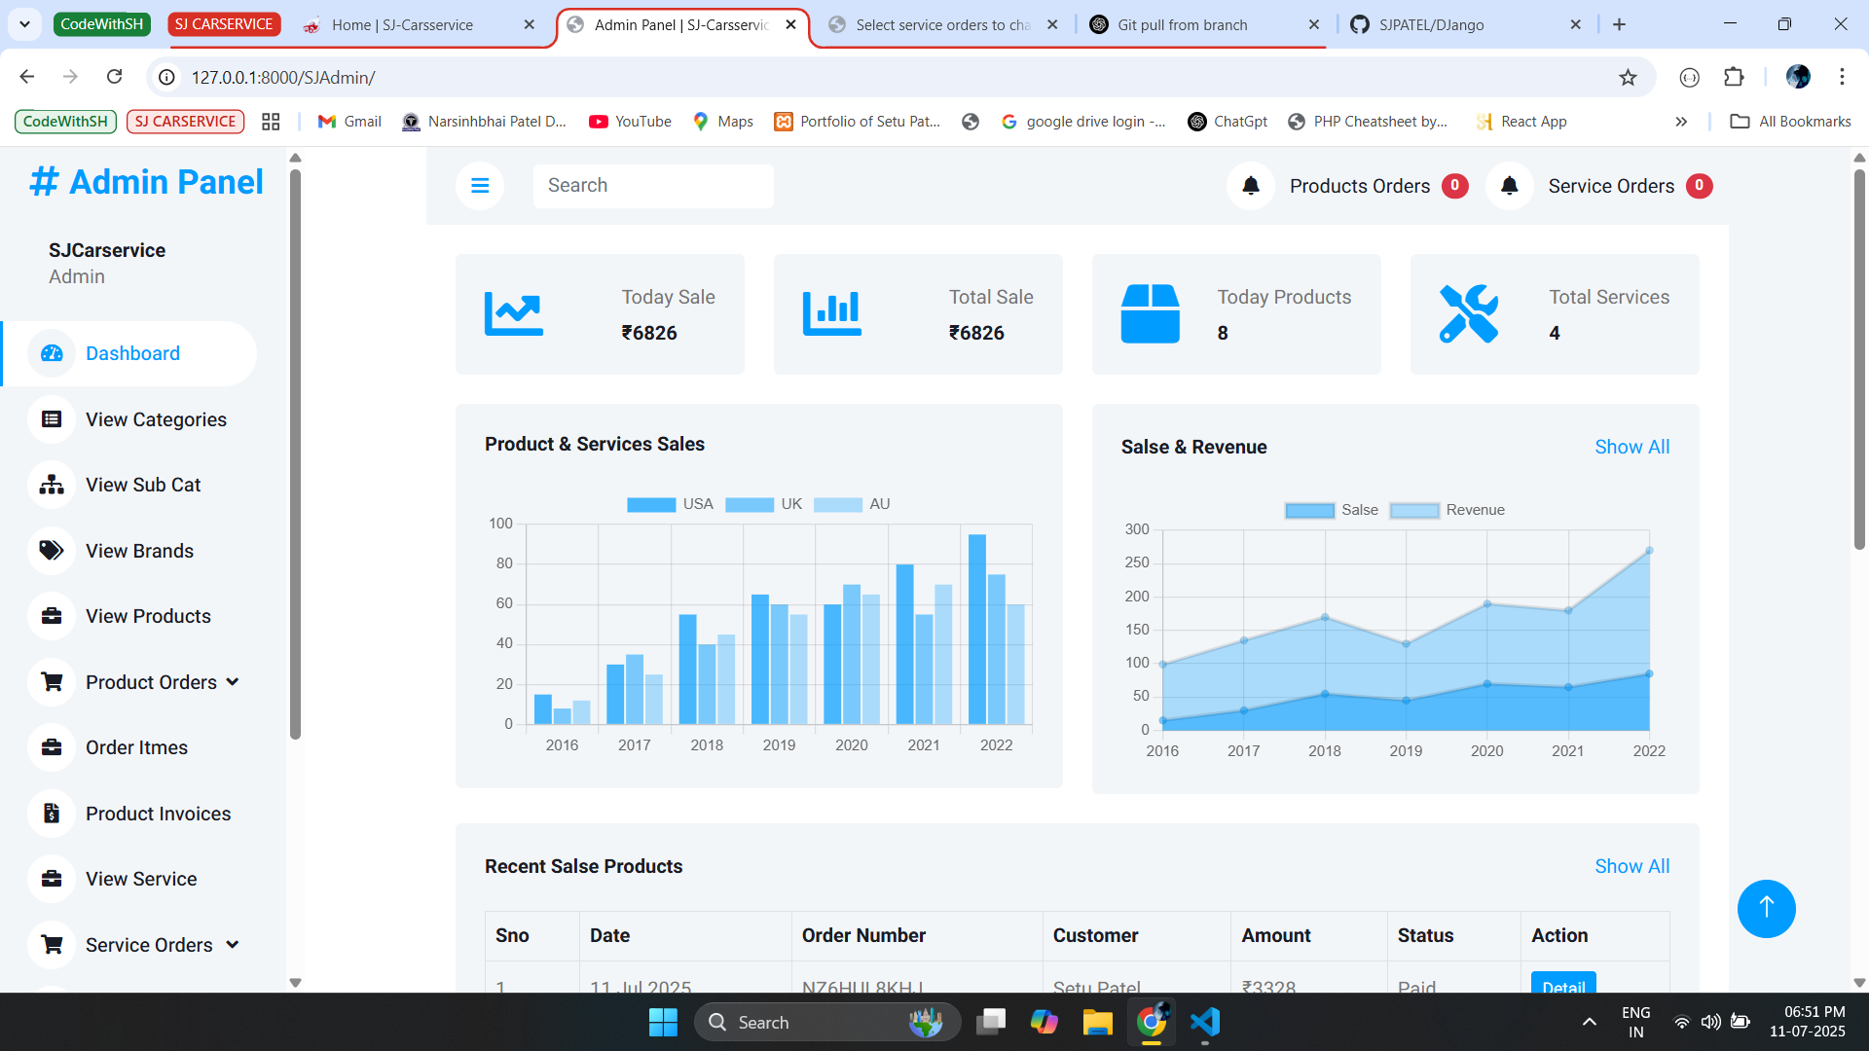Image resolution: width=1869 pixels, height=1051 pixels.
Task: Open the View Categories menu item
Action: (156, 419)
